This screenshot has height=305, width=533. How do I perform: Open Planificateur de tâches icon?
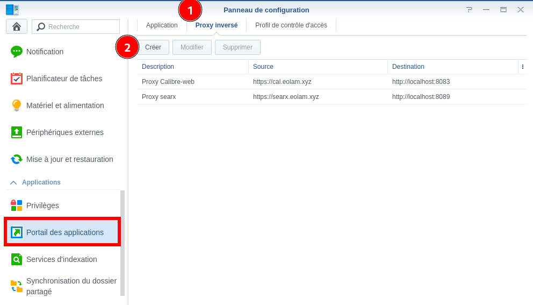coord(17,79)
